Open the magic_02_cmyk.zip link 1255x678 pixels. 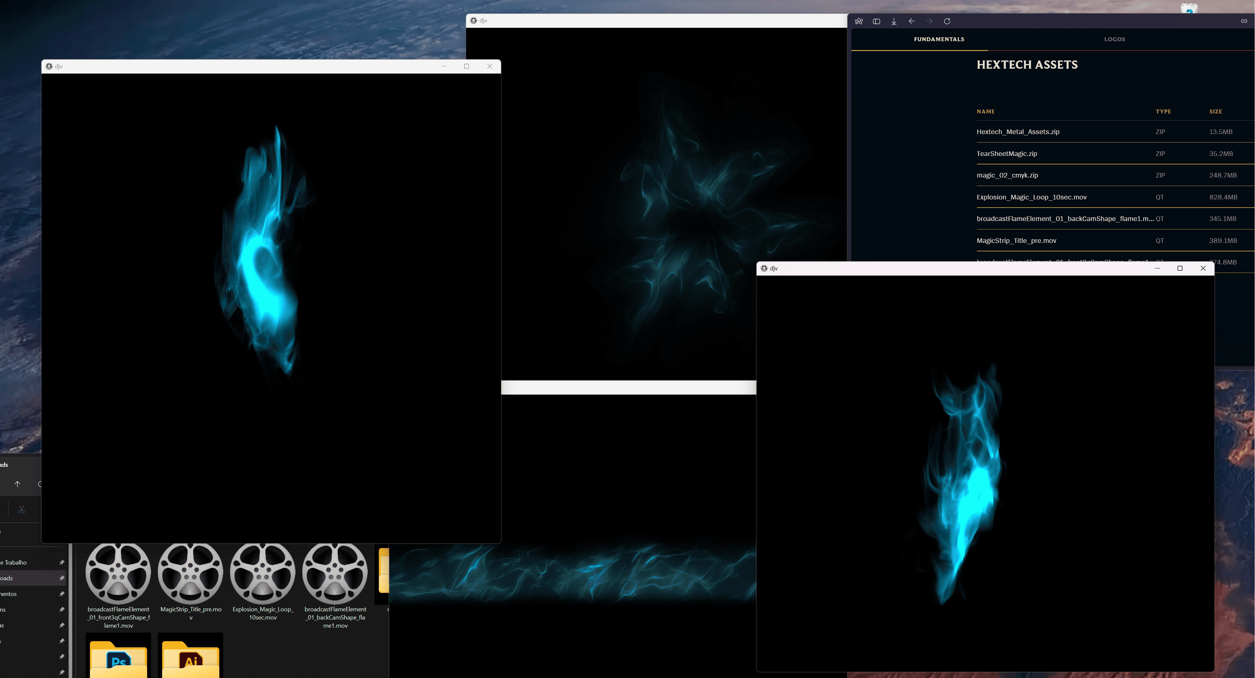(x=1007, y=175)
